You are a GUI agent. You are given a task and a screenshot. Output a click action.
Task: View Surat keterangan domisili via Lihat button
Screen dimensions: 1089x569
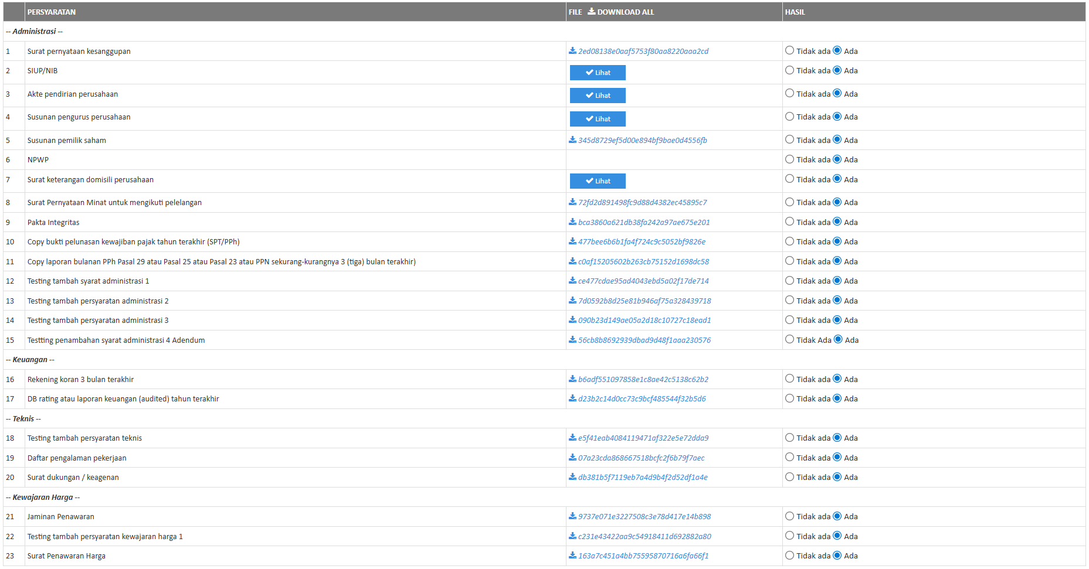point(598,181)
